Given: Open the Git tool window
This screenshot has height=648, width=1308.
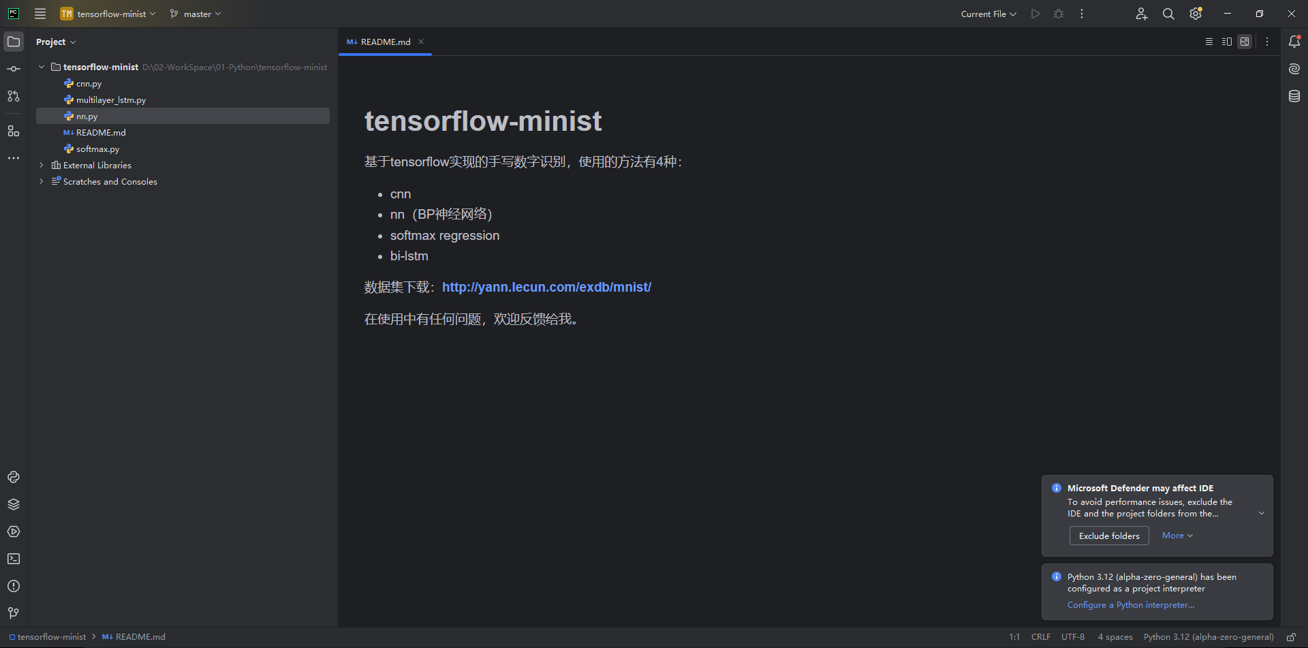Looking at the screenshot, I should click(14, 613).
